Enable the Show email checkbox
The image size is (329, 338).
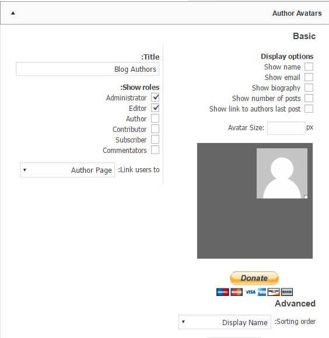(309, 77)
